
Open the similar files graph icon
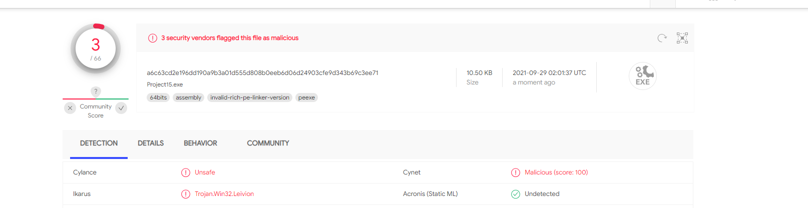click(682, 38)
